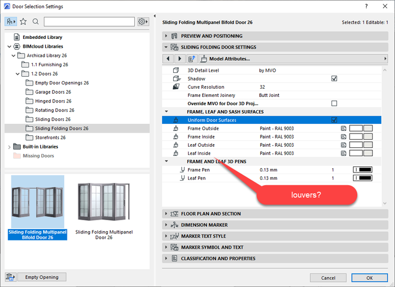Click the Butt Joint value
395x287 pixels.
[x=269, y=95]
